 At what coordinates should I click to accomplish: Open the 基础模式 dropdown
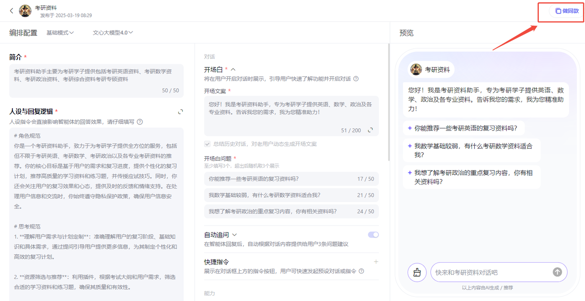[x=60, y=33]
